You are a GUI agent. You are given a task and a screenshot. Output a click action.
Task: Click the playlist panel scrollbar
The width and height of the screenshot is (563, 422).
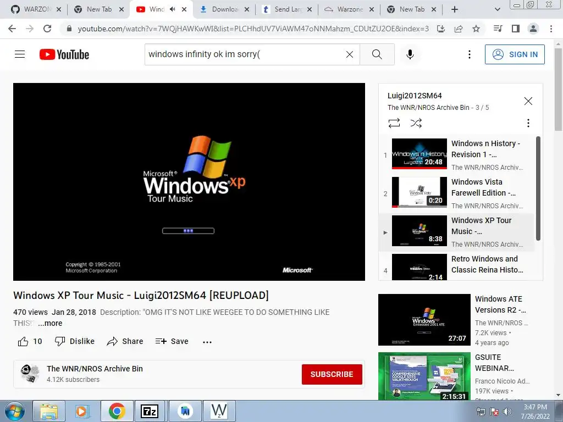[x=538, y=188]
